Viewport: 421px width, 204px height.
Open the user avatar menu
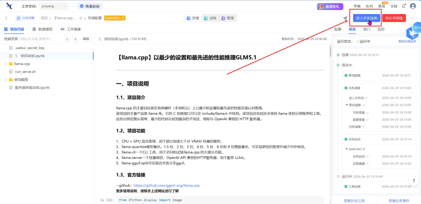[x=413, y=6]
